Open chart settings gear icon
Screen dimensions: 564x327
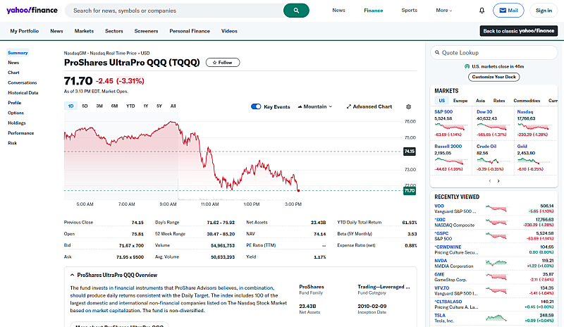(x=409, y=106)
